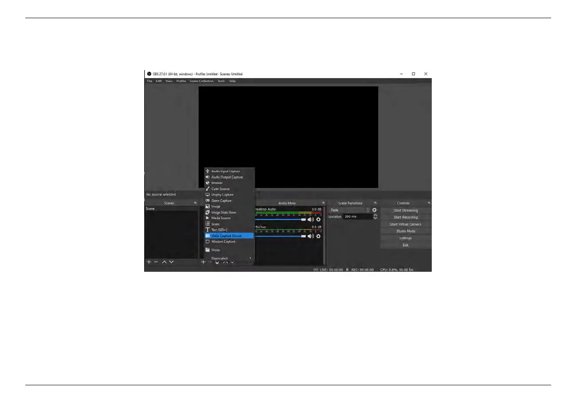Click the Duration spinner arrows
Viewport: 576px width, 407px height.
375,217
